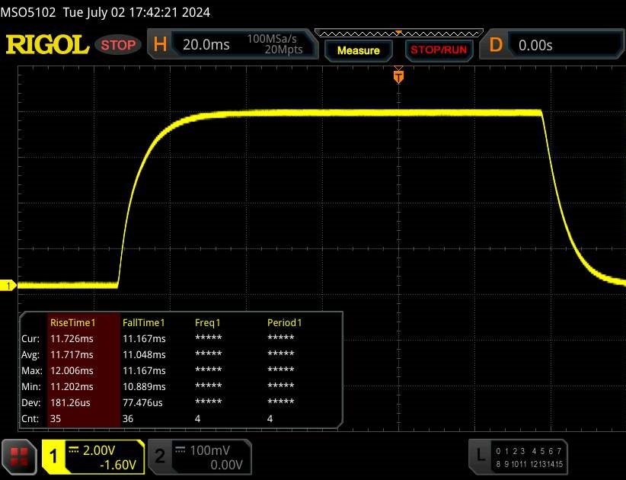Screen dimensions: 626x480
Task: Click the RIGOL logo
Action: (47, 44)
